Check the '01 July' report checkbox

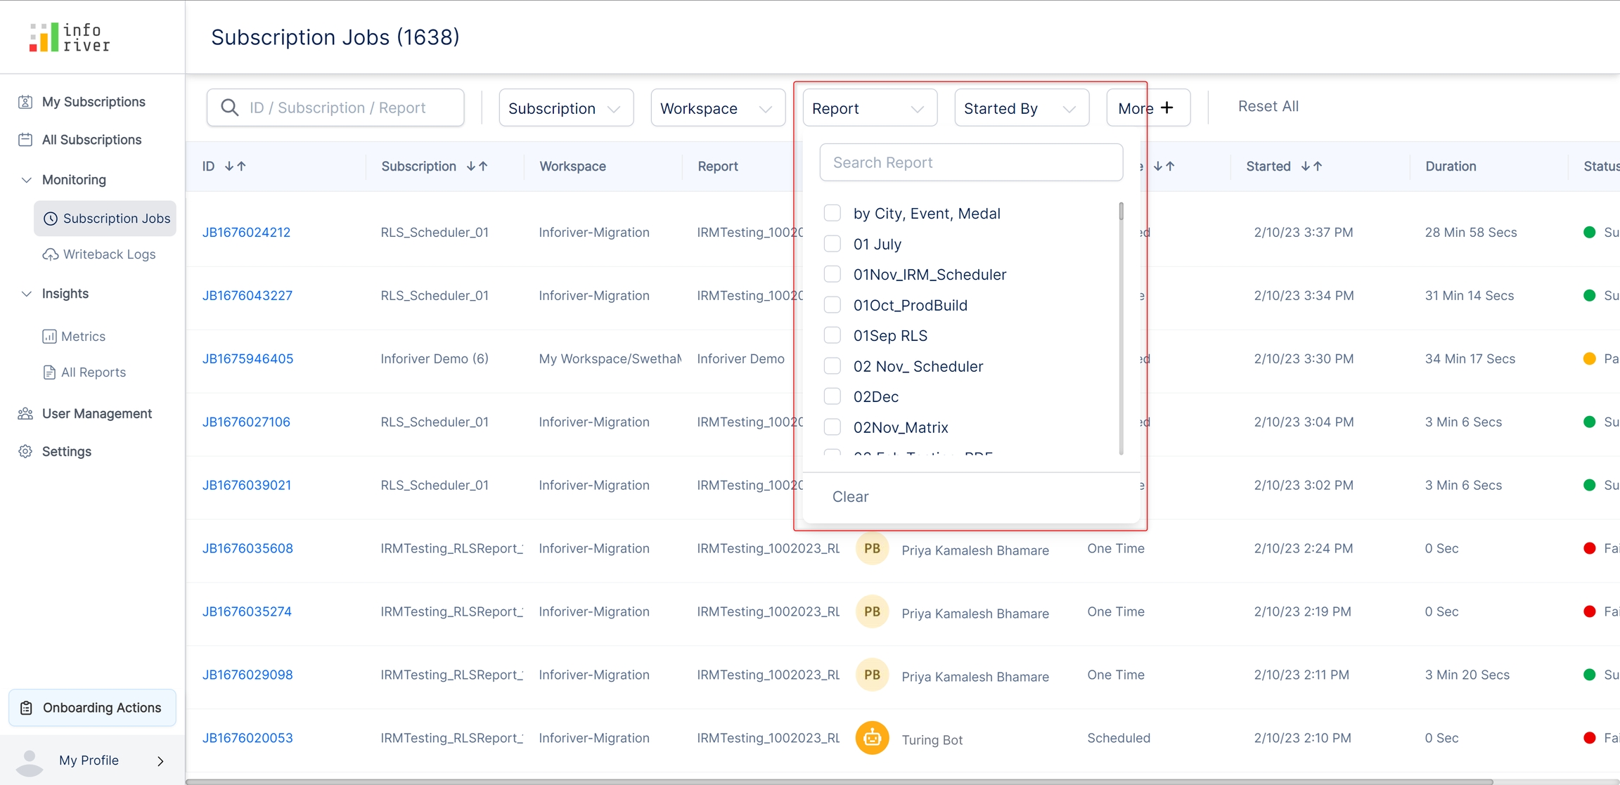pyautogui.click(x=832, y=244)
